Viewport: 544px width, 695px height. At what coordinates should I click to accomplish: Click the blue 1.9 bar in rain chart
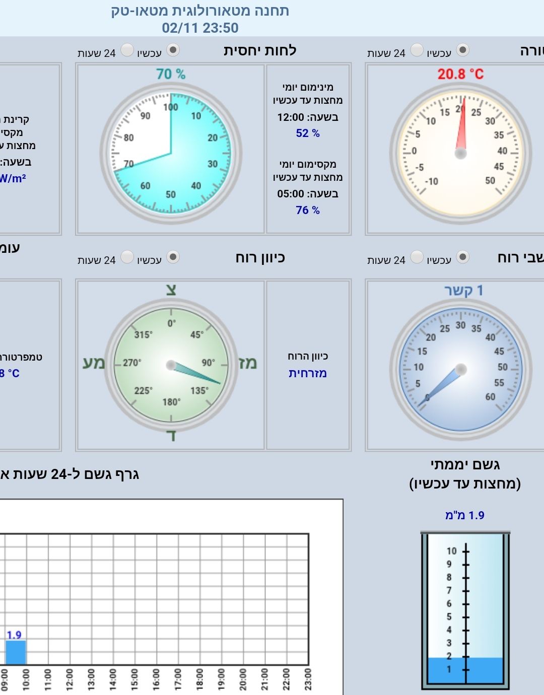pyautogui.click(x=16, y=652)
